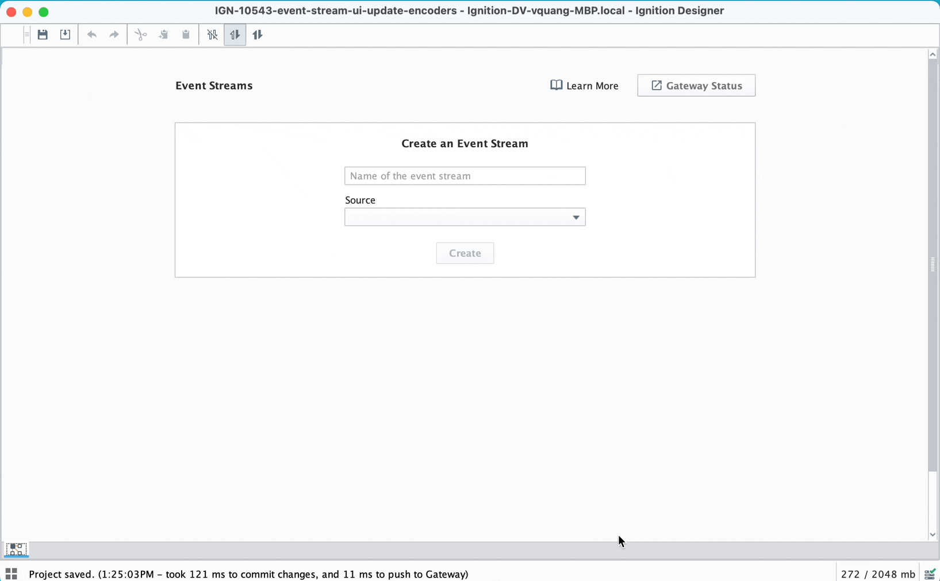Click the 272 / 2048 mb memory indicator

(x=878, y=574)
